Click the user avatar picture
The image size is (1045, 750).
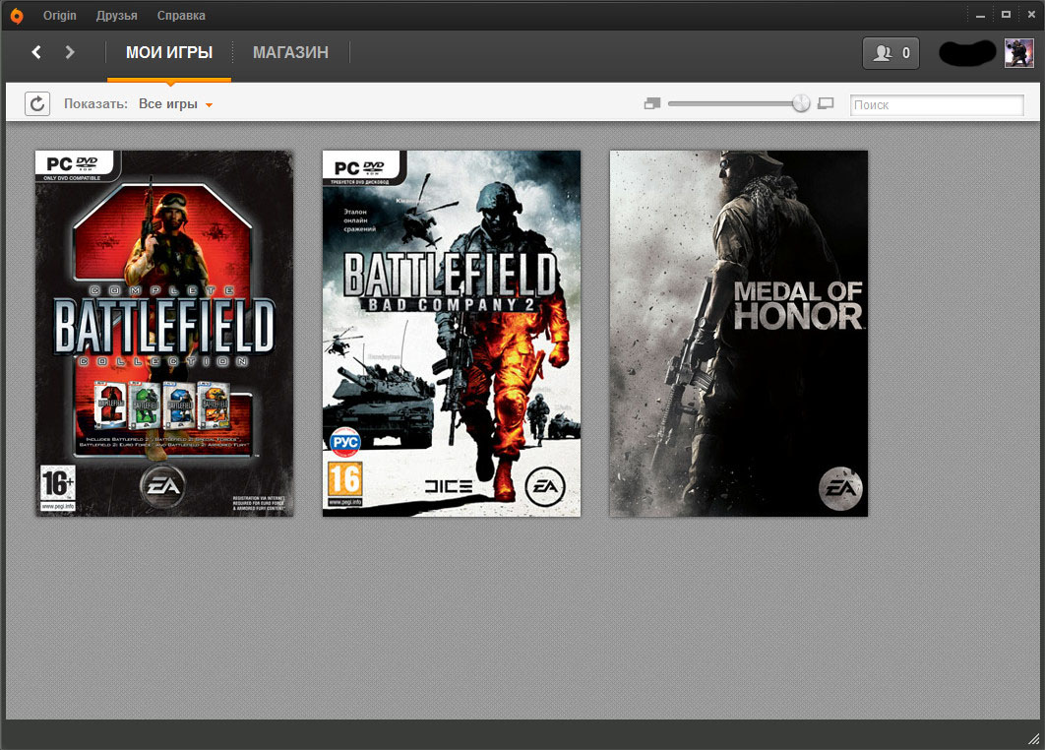pos(1019,53)
